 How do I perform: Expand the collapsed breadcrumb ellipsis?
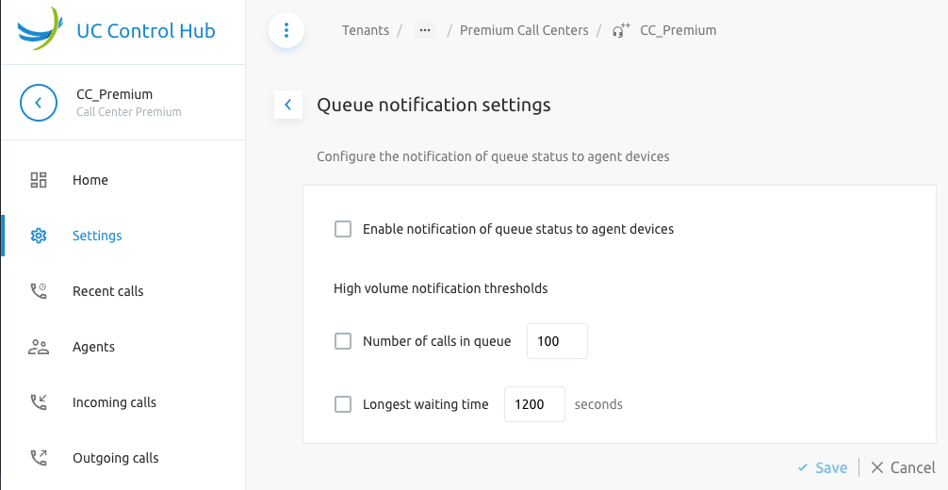pos(425,30)
